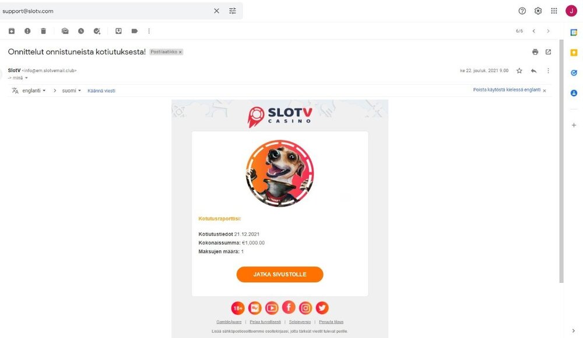583x338 pixels.
Task: Expand recipient details next to minä
Action: click(26, 78)
